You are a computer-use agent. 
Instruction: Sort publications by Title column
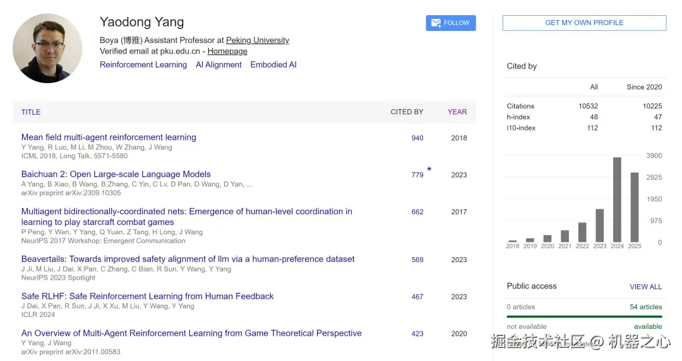point(31,112)
